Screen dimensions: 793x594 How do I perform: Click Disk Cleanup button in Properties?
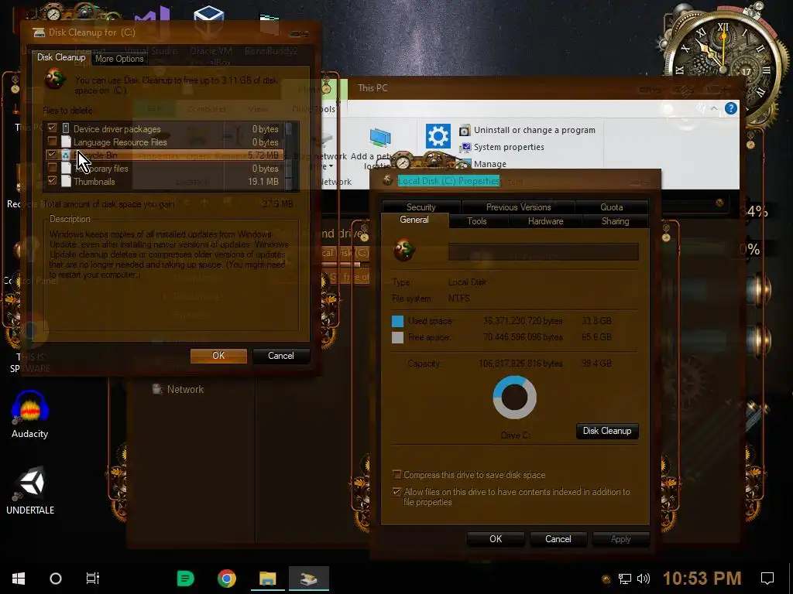point(607,431)
